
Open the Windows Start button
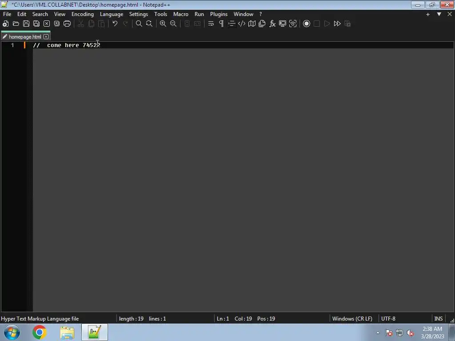(x=12, y=332)
